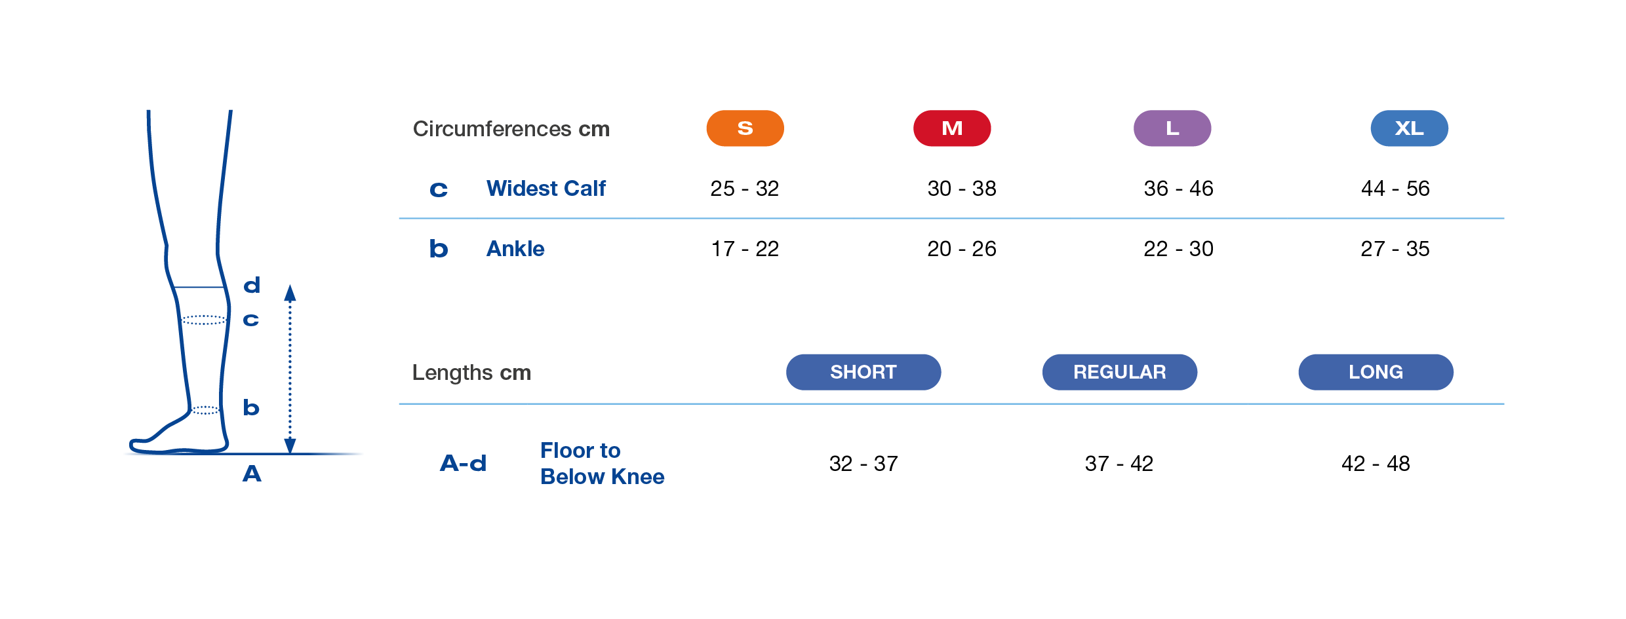Select the 27 - 35 ankle measurement
Image resolution: width=1626 pixels, height=619 pixels.
[x=1395, y=249]
